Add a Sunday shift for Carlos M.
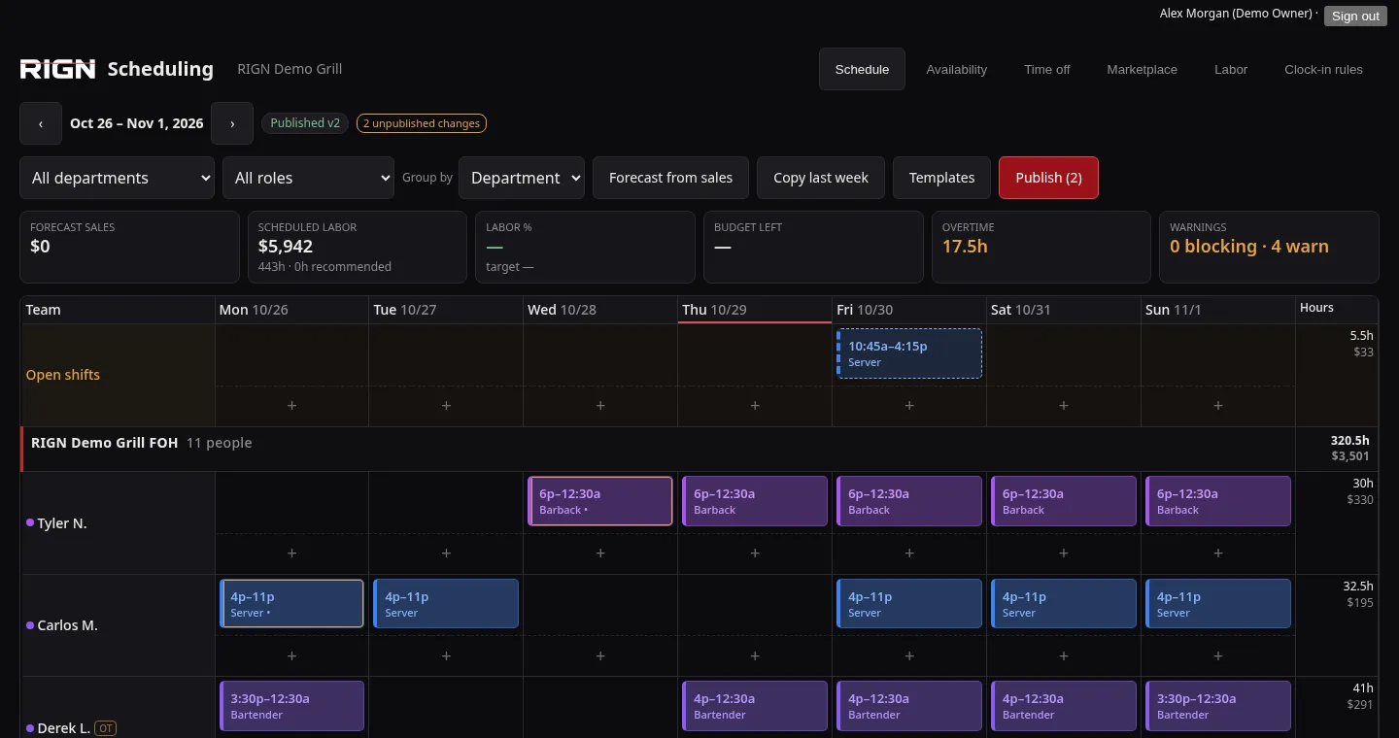 1218,656
